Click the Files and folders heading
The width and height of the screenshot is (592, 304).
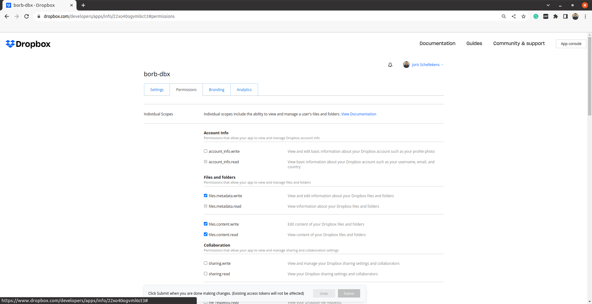tap(220, 177)
